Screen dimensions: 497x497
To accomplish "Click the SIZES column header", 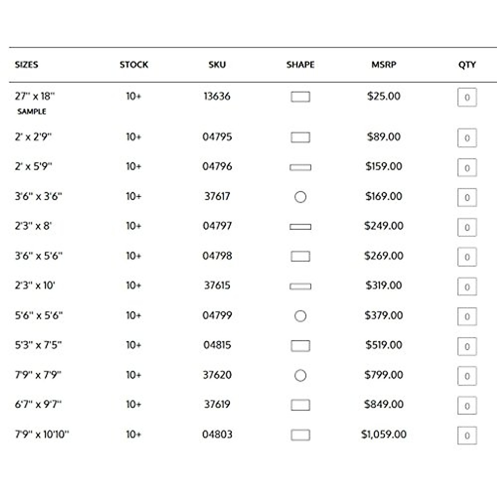I will click(x=27, y=65).
